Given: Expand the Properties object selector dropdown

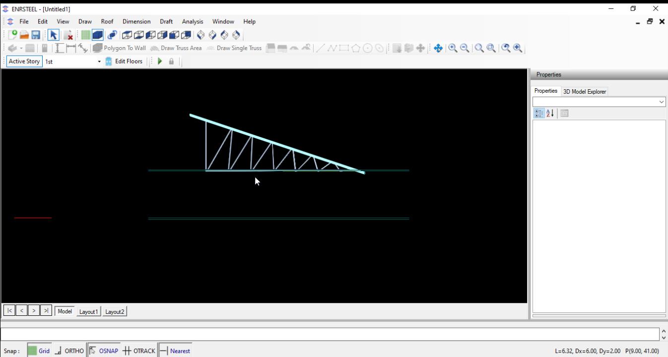Looking at the screenshot, I should point(662,102).
